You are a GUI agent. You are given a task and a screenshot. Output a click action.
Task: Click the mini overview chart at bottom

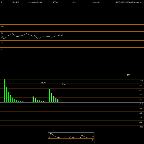pyautogui.click(x=71, y=138)
